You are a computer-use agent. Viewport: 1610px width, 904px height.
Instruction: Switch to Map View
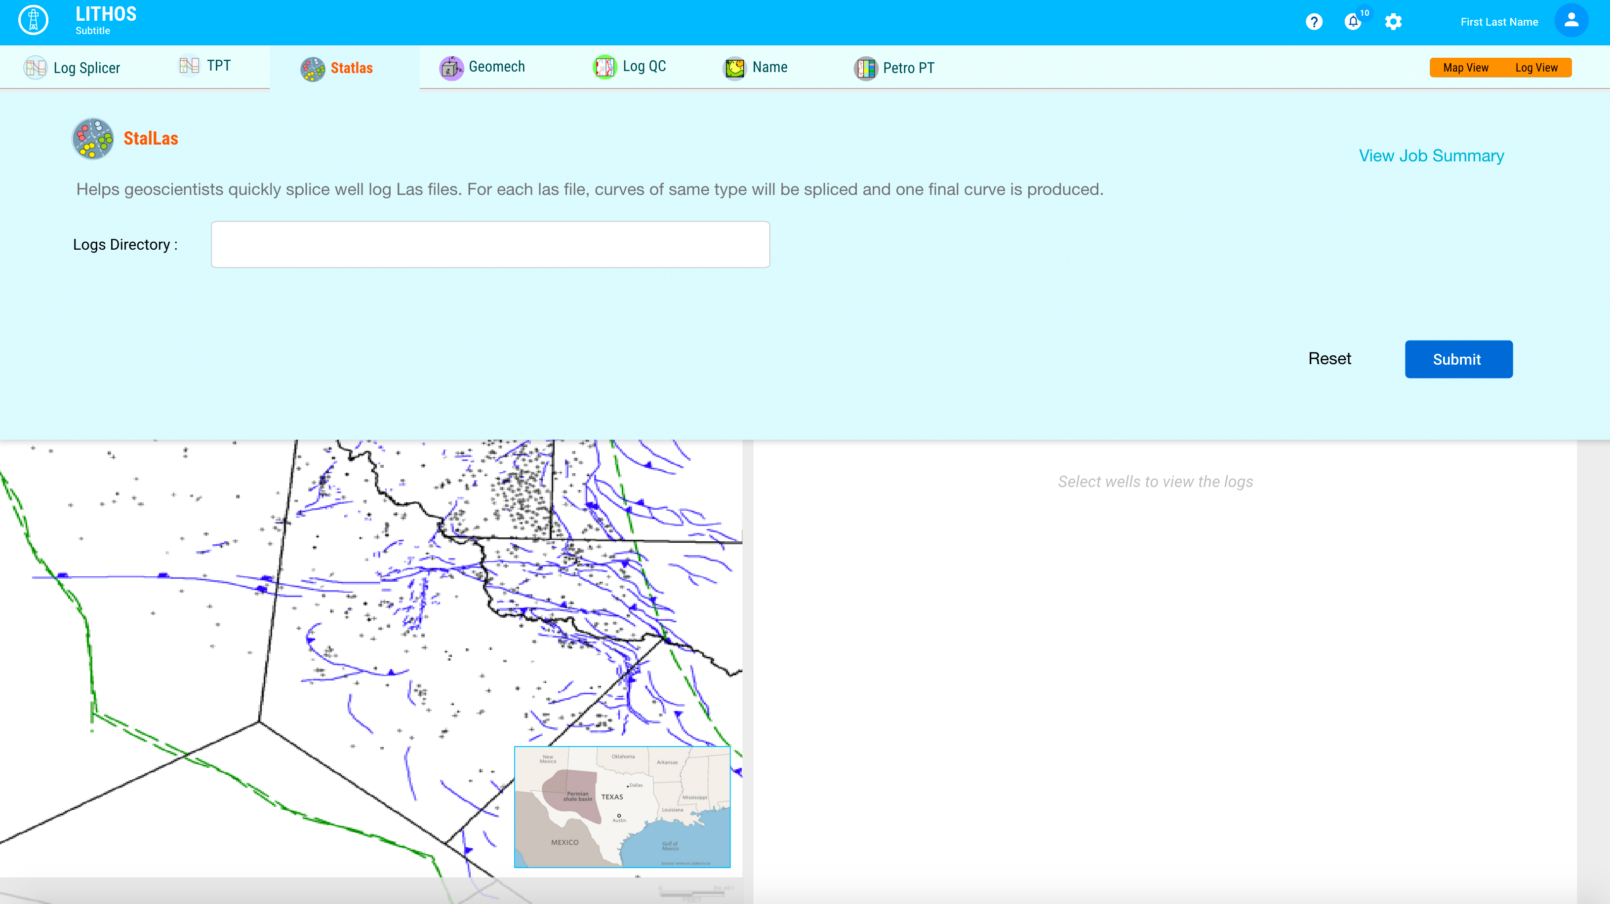pyautogui.click(x=1466, y=68)
